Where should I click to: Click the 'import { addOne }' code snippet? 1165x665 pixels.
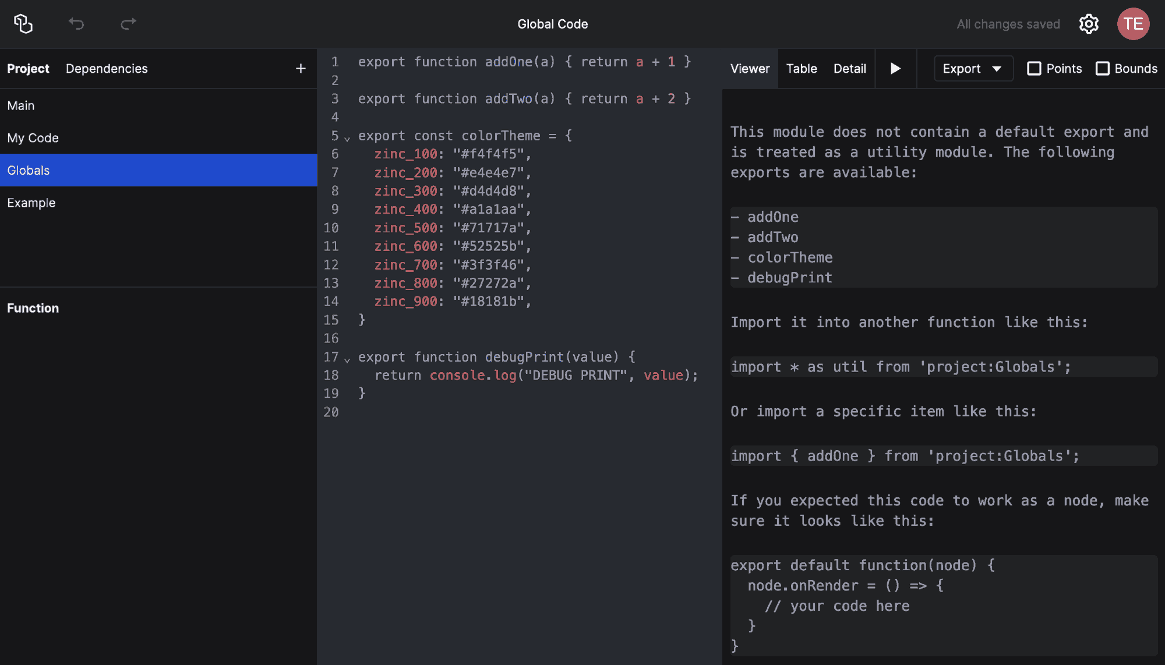(944, 456)
